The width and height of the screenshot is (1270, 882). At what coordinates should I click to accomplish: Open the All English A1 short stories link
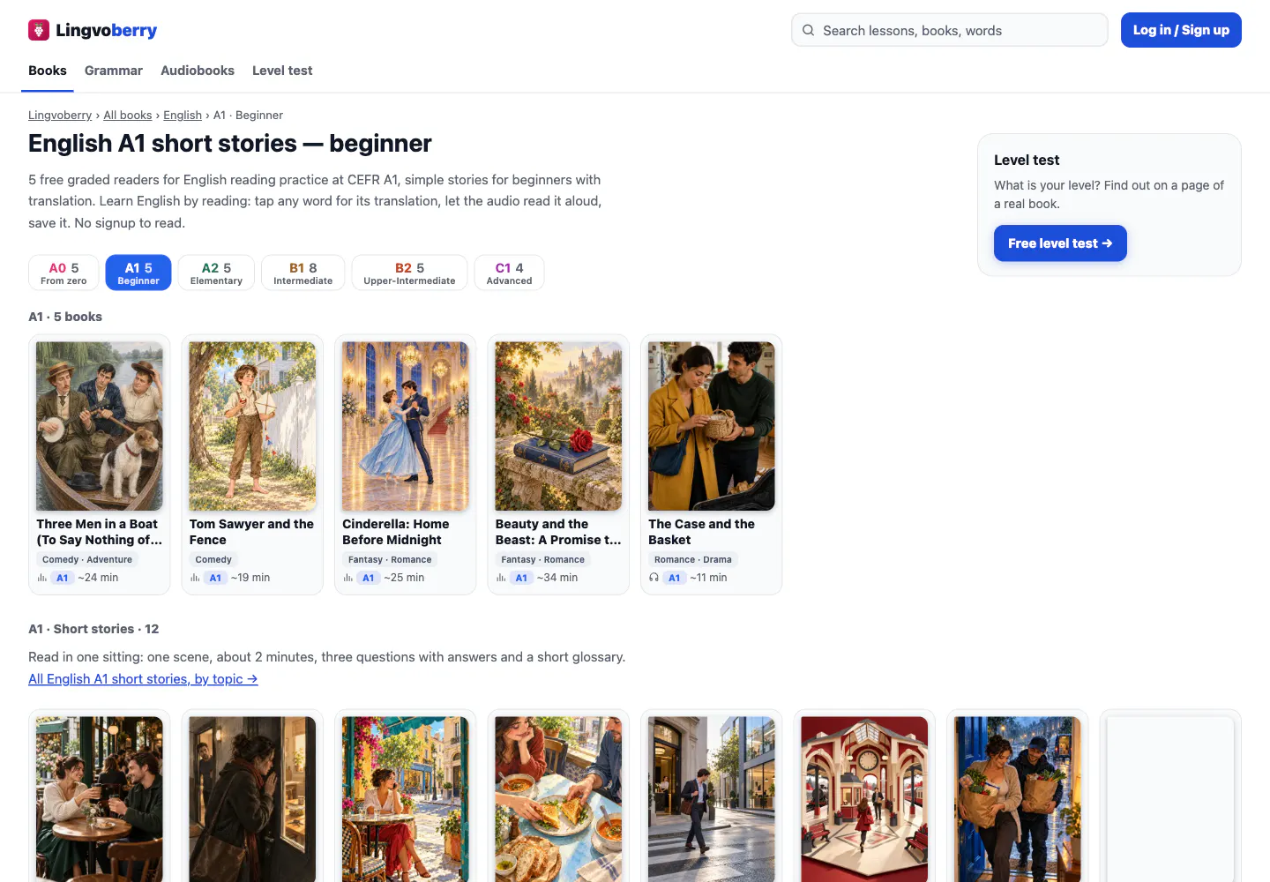(x=143, y=679)
